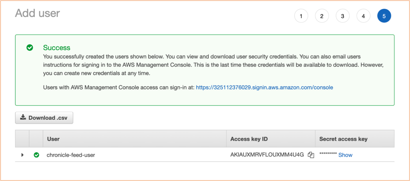
Task: Click the green status check beside chronicle-feed-user
Action: tap(36, 155)
